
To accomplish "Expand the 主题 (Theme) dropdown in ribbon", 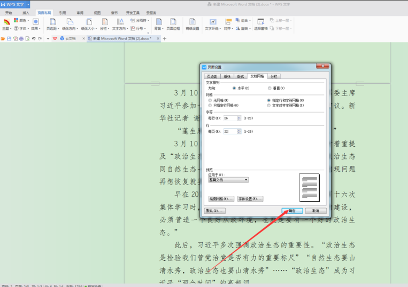I will click(x=6, y=28).
